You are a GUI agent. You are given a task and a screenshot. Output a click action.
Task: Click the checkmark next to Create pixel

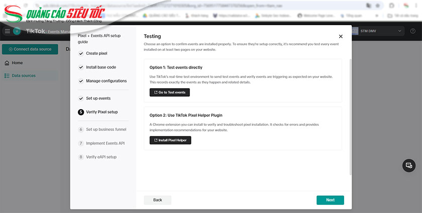pos(81,53)
